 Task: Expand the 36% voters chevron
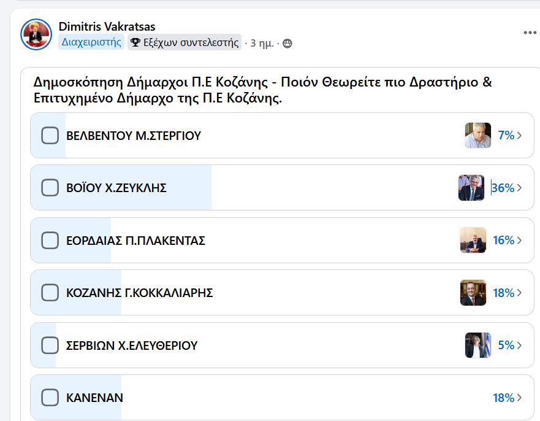coord(519,188)
